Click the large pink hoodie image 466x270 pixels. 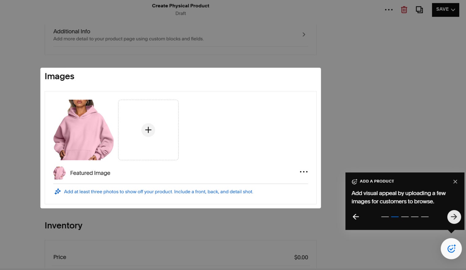point(83,130)
